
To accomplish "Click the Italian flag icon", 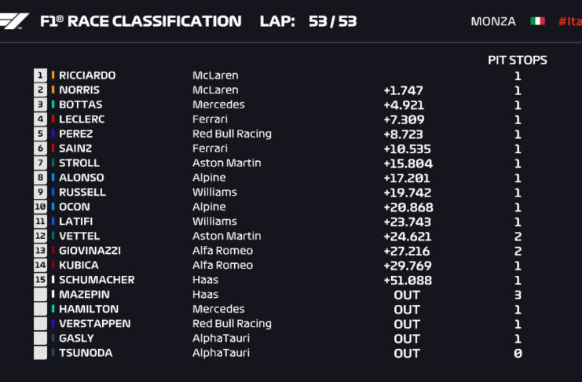I will point(537,21).
